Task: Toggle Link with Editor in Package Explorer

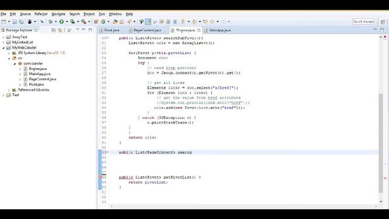Action: coord(60,30)
